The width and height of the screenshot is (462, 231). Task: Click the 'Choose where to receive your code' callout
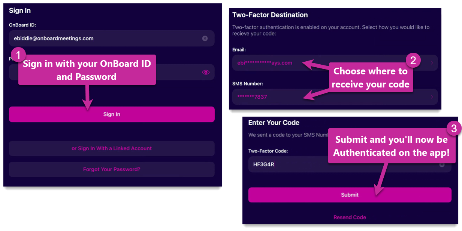pyautogui.click(x=370, y=78)
